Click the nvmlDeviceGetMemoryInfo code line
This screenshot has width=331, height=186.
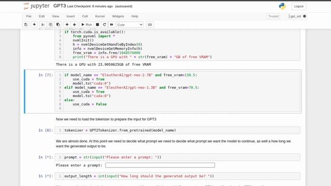pos(107,49)
